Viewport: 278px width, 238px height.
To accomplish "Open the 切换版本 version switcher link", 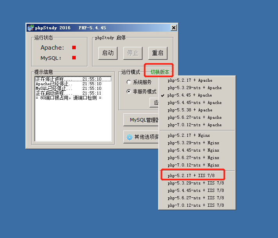I will pyautogui.click(x=160, y=72).
